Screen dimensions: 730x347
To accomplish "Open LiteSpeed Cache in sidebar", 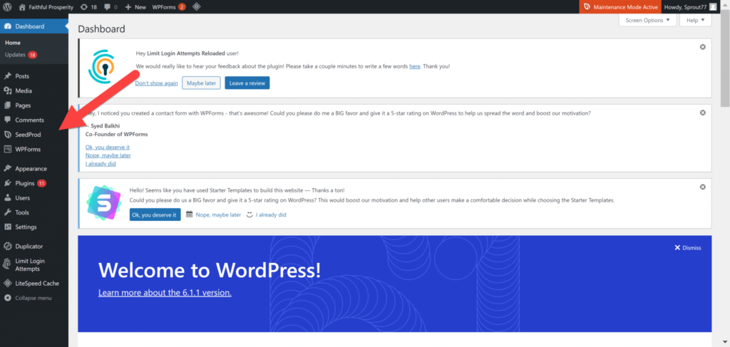I will [x=36, y=283].
